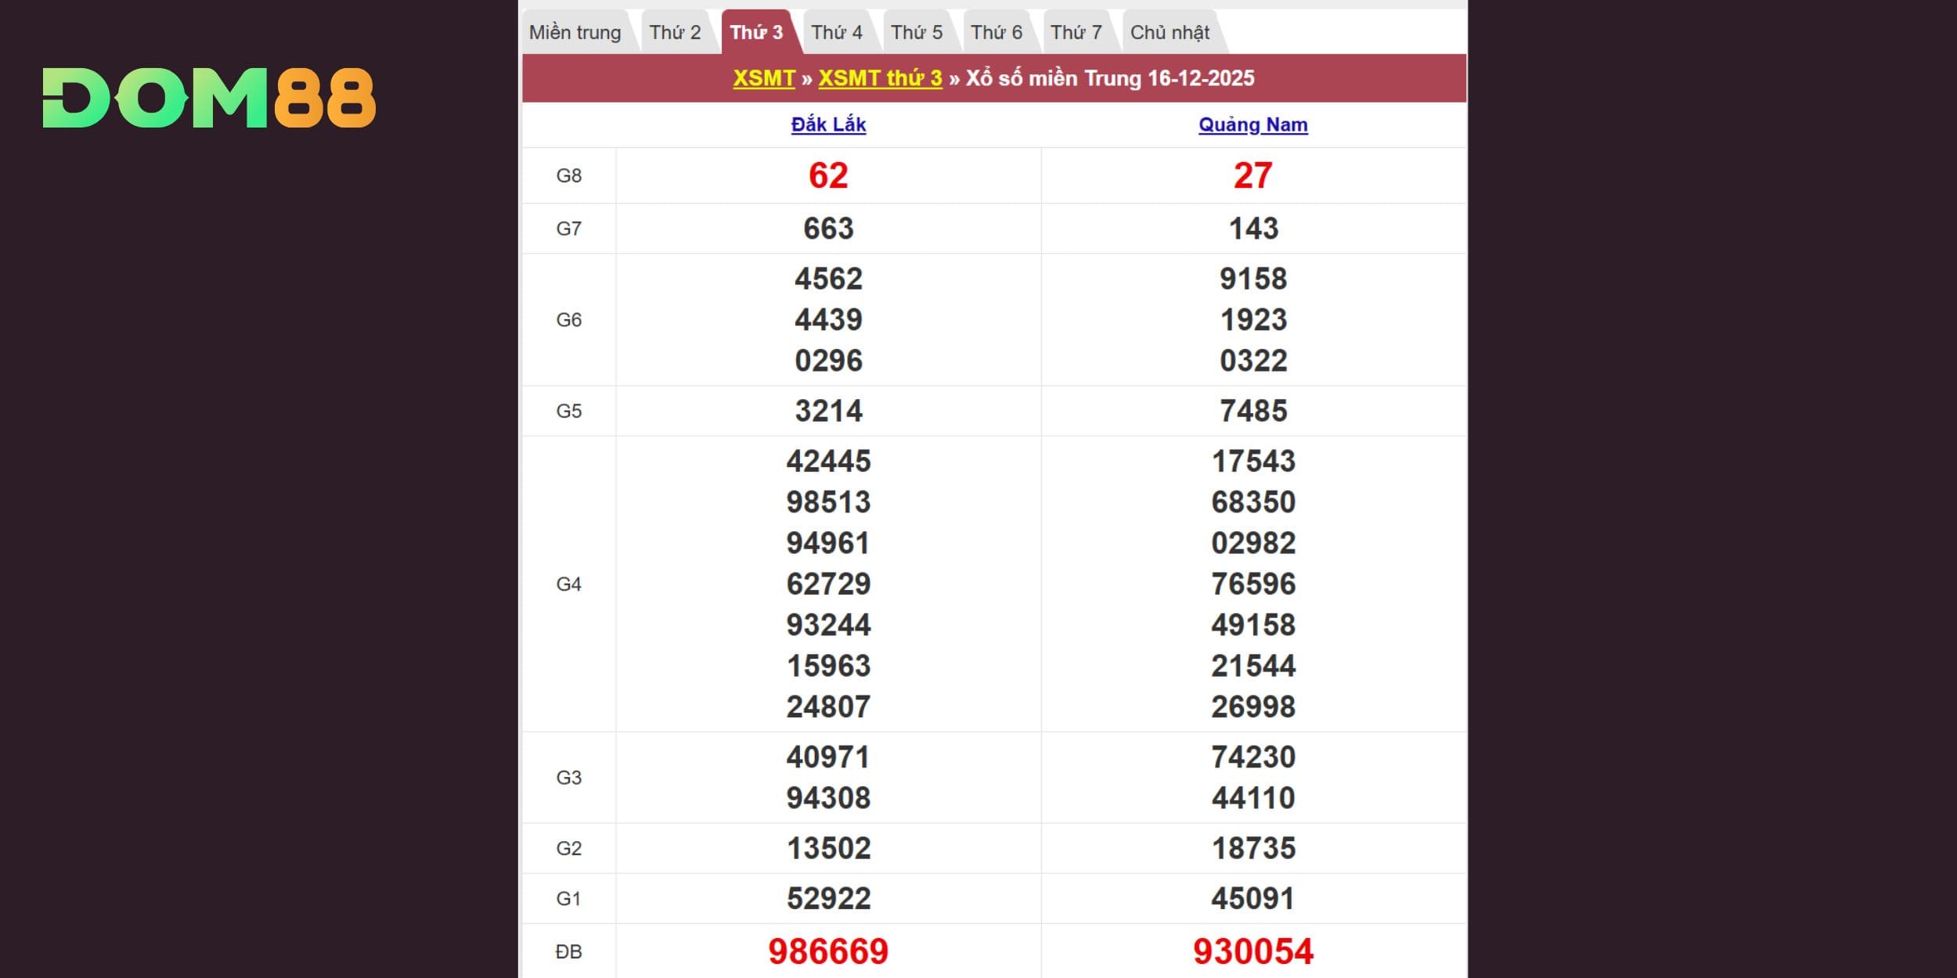This screenshot has height=978, width=1957.
Task: Follow the XSMT breadcrumb link
Action: (x=763, y=78)
